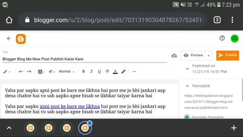Click the Published on date 11/21/19 10:51 PM
This screenshot has width=243, height=137.
210,72
